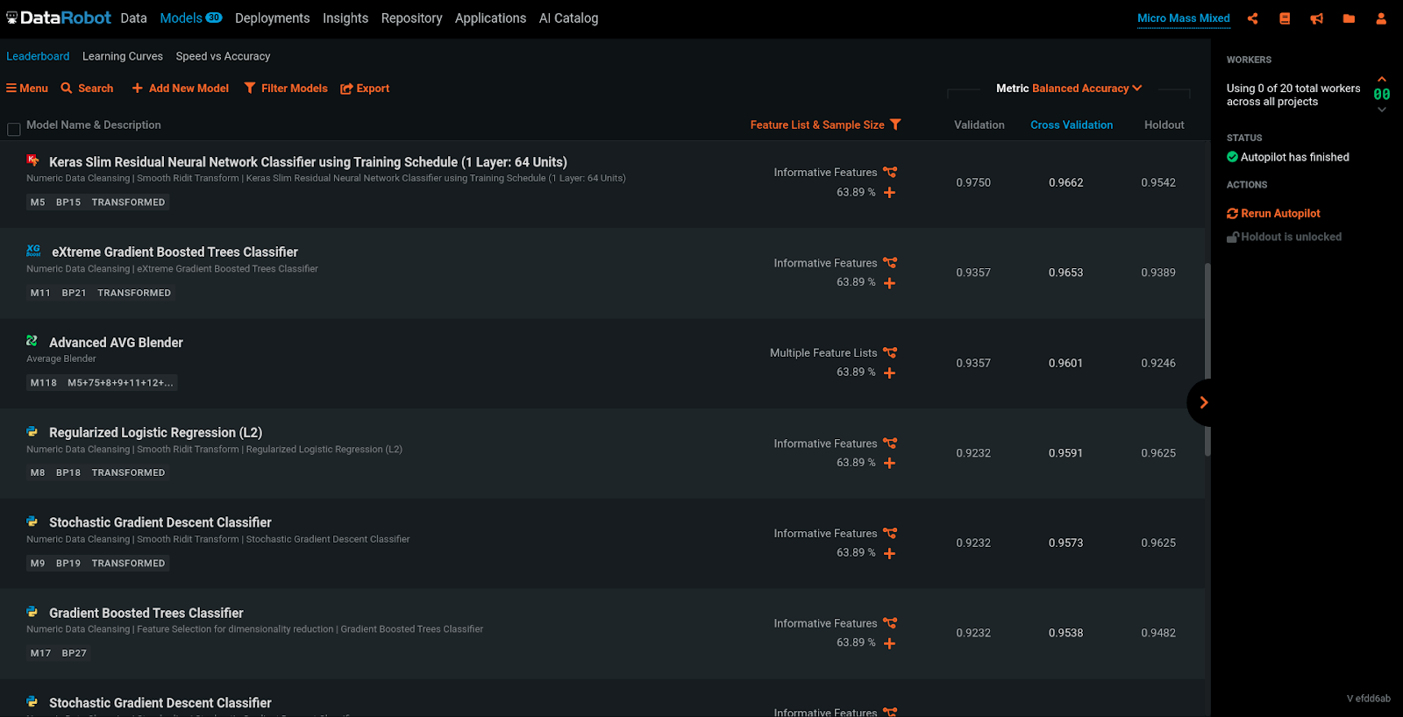Open the Repository tab
Viewport: 1403px width, 717px height.
tap(411, 18)
